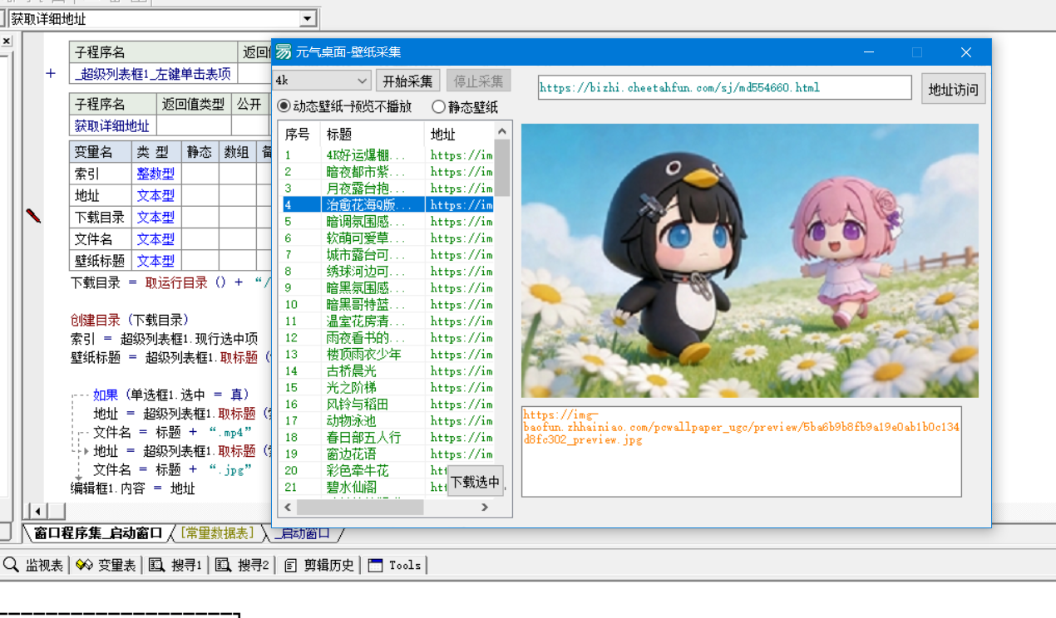Select list row 城市露台可
This screenshot has width=1056, height=618.
pos(386,254)
